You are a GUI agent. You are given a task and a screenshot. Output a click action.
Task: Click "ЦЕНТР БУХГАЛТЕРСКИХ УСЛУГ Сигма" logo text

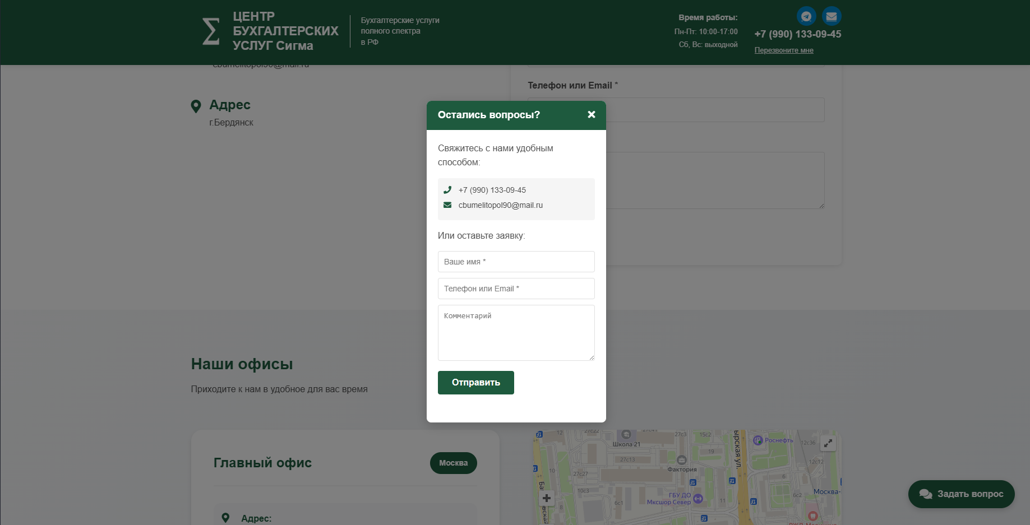[285, 31]
